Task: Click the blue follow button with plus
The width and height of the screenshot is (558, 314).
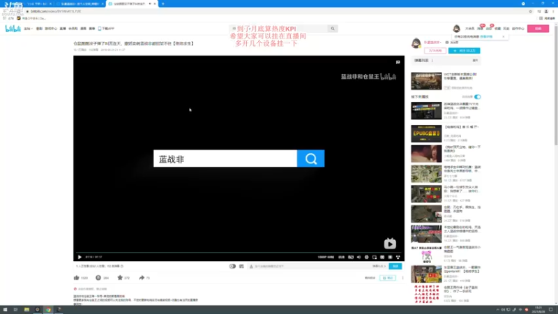Action: pos(464,50)
